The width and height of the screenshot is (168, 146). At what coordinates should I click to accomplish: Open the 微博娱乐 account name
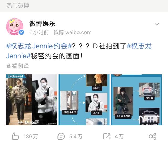tap(42, 24)
